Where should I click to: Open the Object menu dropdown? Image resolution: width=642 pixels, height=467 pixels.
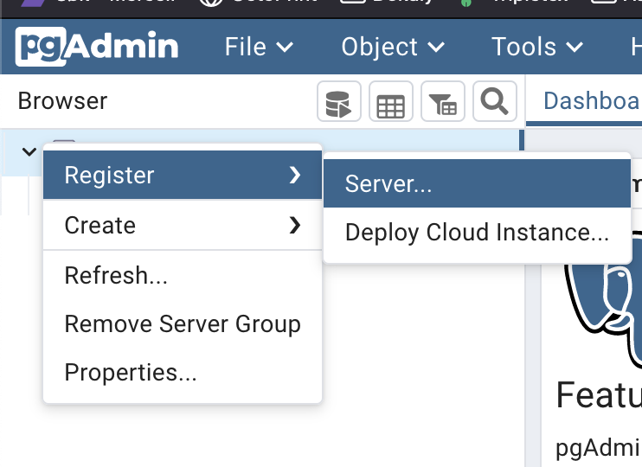pyautogui.click(x=393, y=47)
